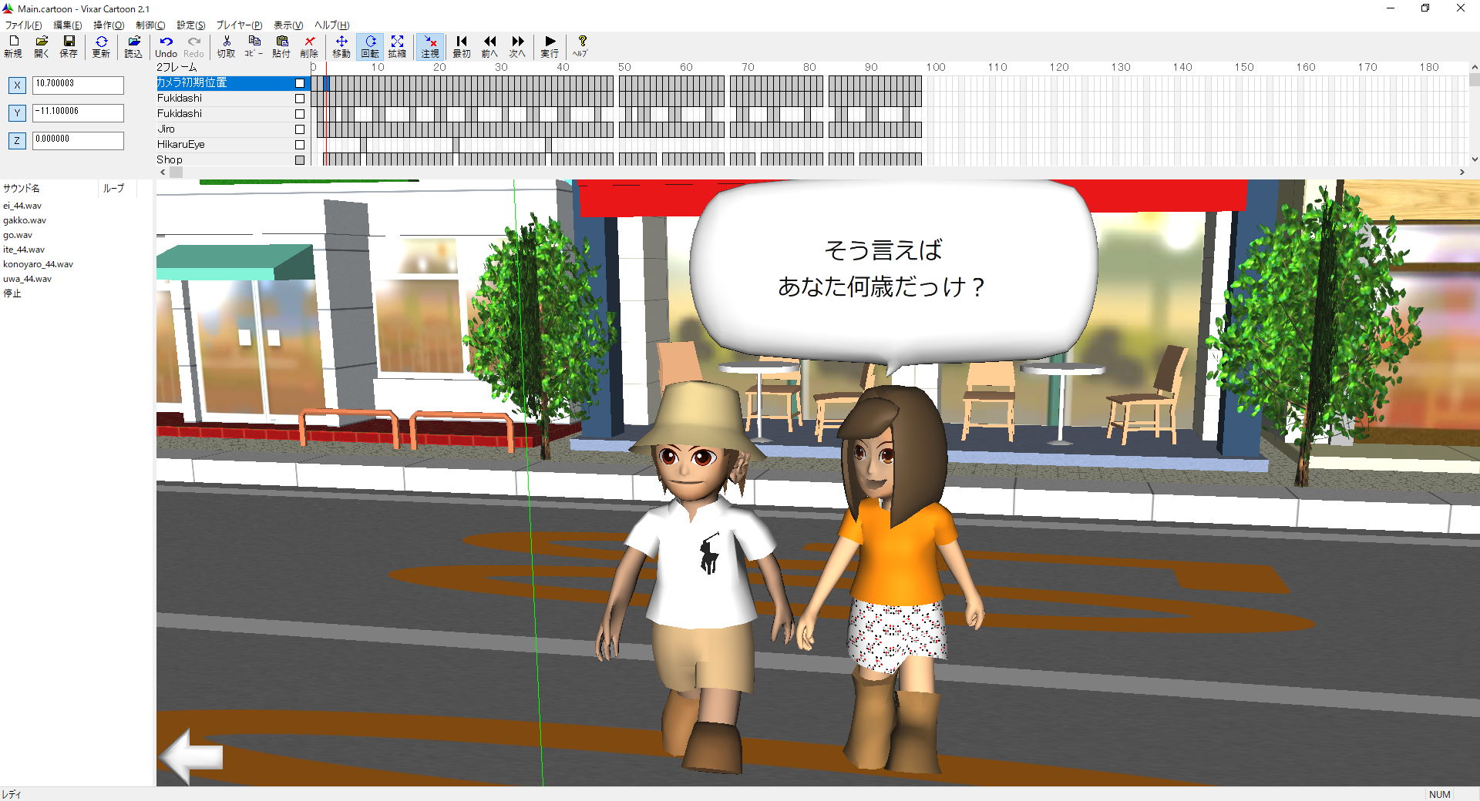This screenshot has height=801, width=1480.
Task: Click the X axis button
Action: (x=17, y=85)
